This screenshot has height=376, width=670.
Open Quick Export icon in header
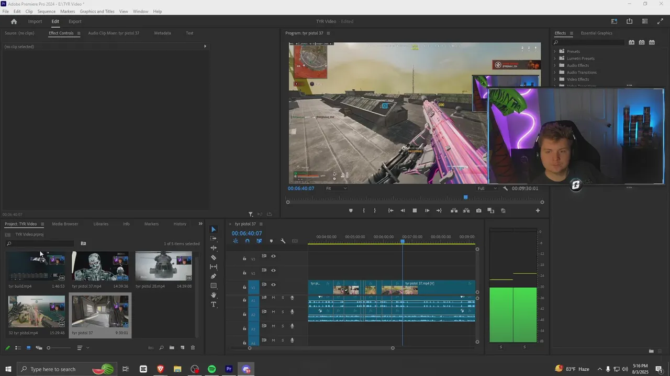(x=629, y=21)
